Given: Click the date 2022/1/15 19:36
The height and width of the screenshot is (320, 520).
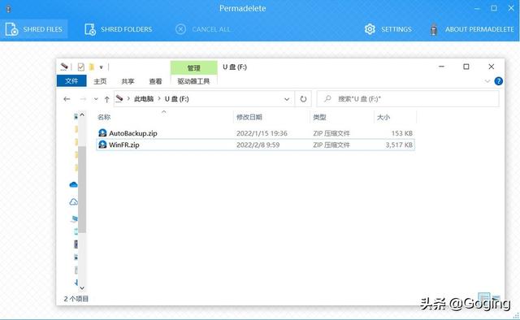Looking at the screenshot, I should tap(262, 133).
